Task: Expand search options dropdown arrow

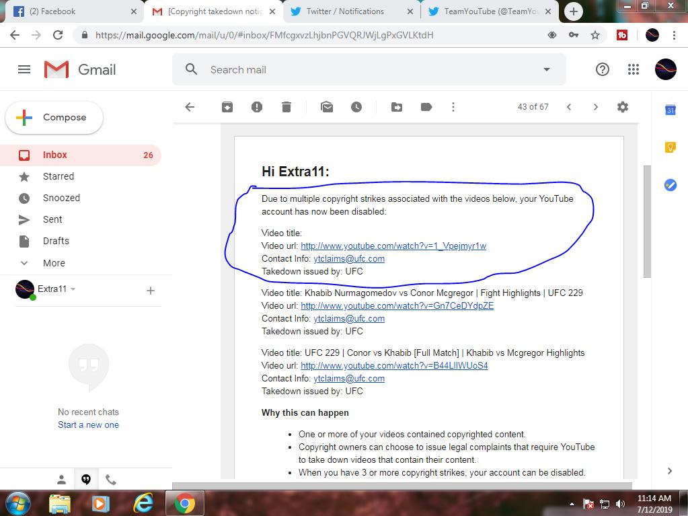Action: 547,69
